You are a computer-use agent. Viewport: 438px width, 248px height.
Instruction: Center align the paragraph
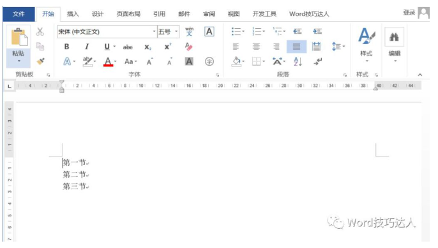point(256,47)
